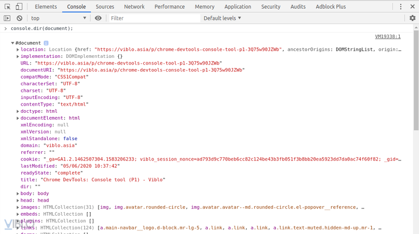Collapse the #document tree node
This screenshot has height=234, width=419.
pos(13,43)
